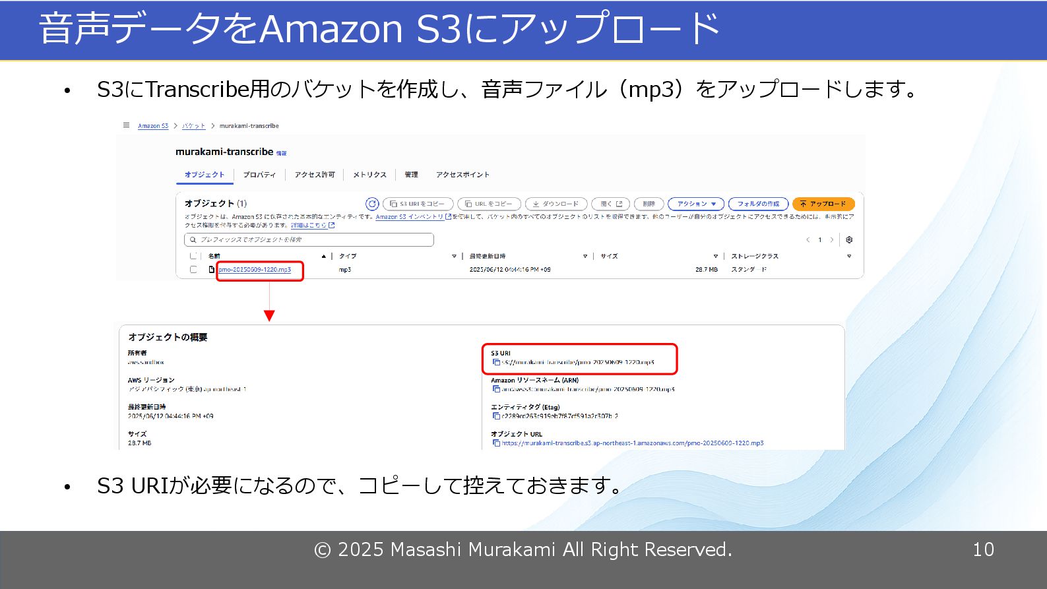Viewport: 1047px width, 589px height.
Task: Tick checkbox for pmo-20250609-1220.mp3 row
Action: (x=193, y=269)
